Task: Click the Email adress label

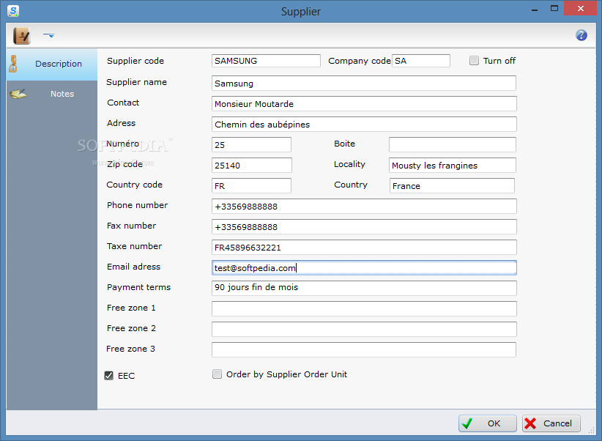Action: [133, 267]
